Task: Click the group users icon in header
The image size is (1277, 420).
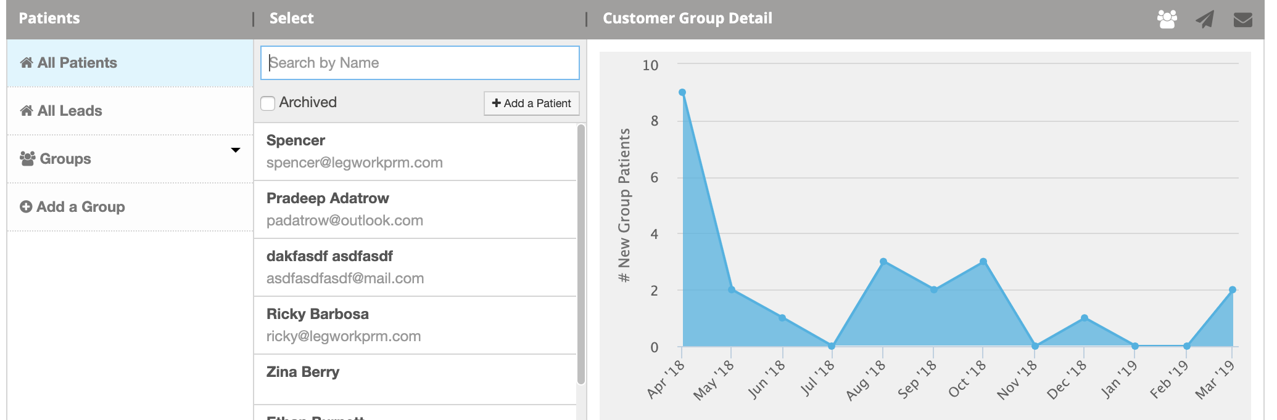Action: 1167,19
